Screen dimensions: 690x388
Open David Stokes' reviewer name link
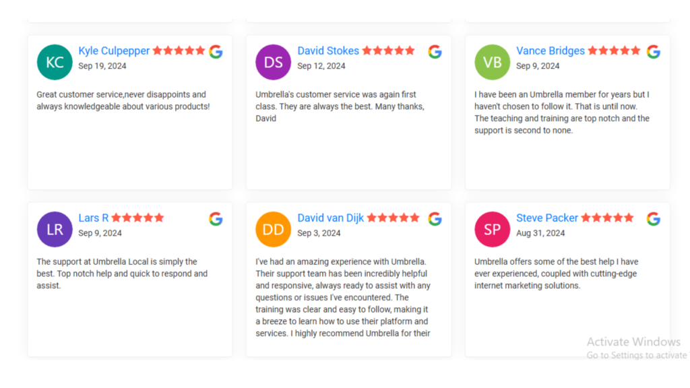(x=328, y=51)
